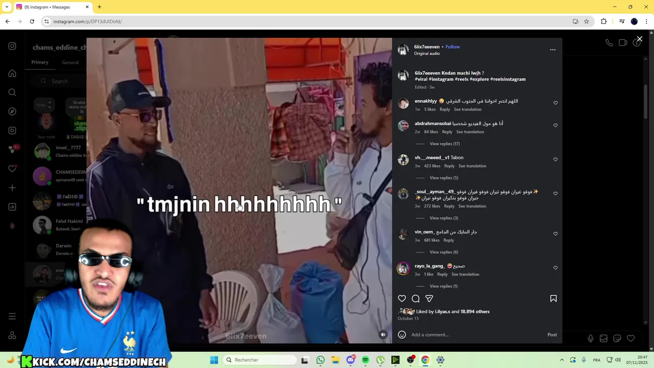Image resolution: width=654 pixels, height=368 pixels.
Task: Start an audio call from the chat header
Action: pyautogui.click(x=609, y=43)
